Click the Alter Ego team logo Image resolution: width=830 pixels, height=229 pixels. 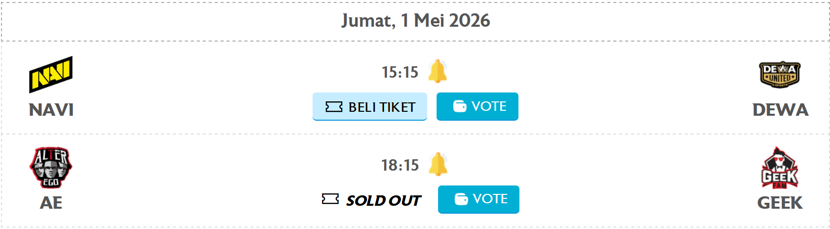51,168
